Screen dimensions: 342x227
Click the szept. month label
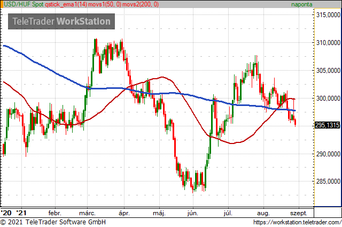[299, 213]
